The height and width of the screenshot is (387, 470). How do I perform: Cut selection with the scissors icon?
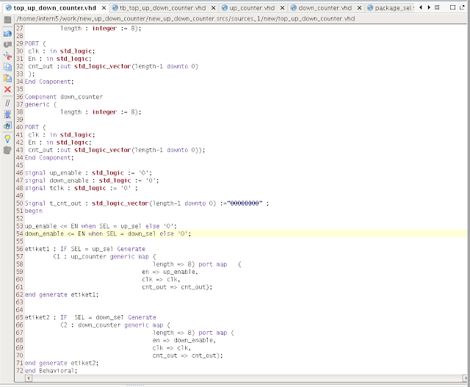(7, 56)
